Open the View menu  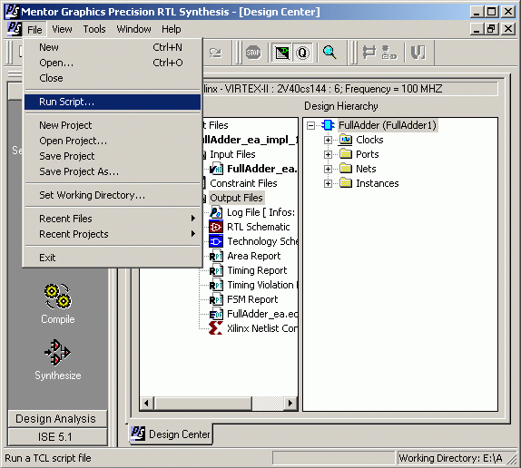click(62, 29)
